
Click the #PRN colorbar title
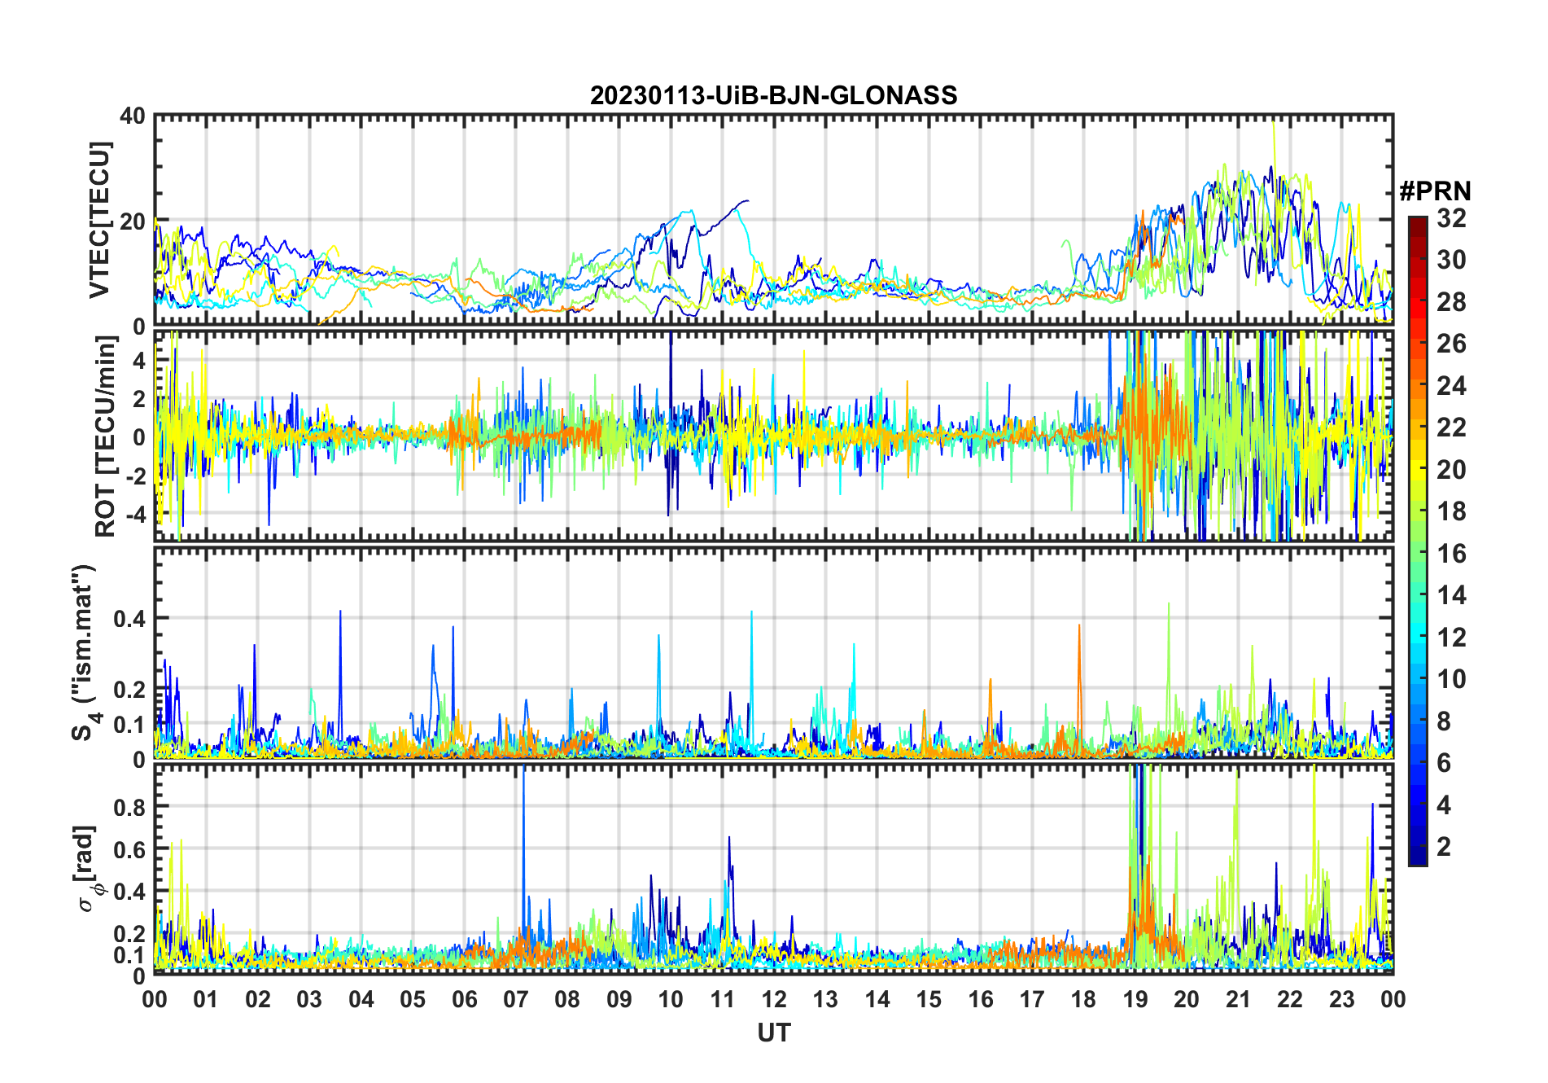pyautogui.click(x=1435, y=191)
